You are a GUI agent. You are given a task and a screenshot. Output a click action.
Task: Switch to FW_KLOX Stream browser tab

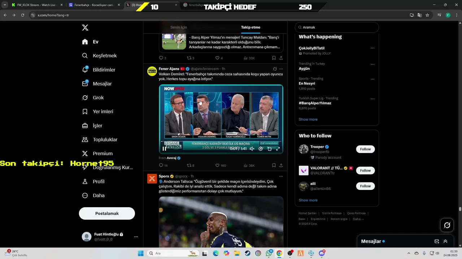pyautogui.click(x=37, y=5)
